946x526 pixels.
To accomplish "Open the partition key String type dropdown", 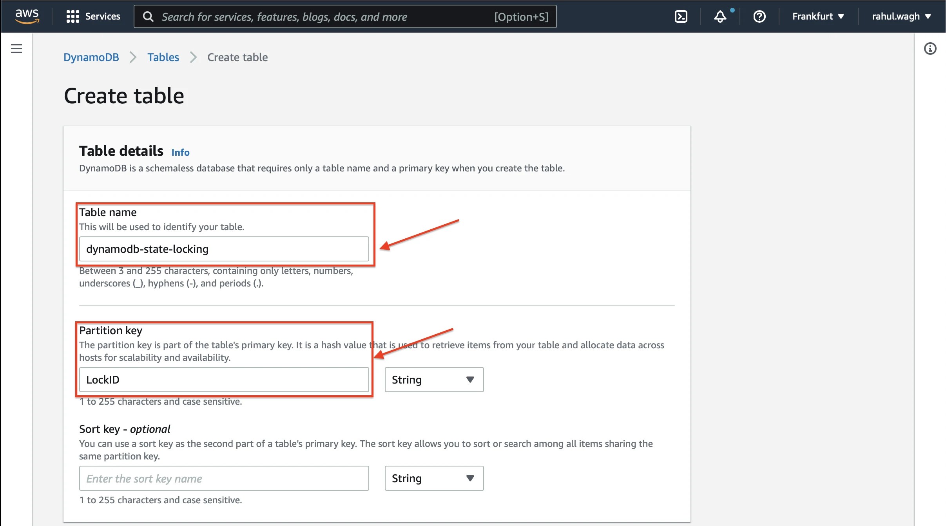I will [433, 379].
